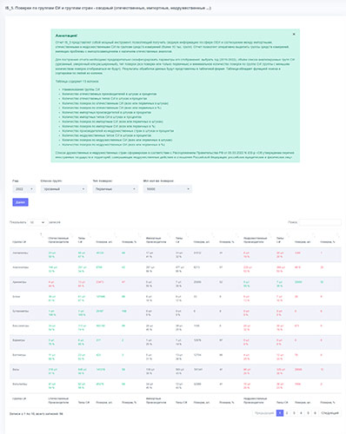The image size is (346, 434).
Task: Select the first table row Амперметры
Action: 176,254
